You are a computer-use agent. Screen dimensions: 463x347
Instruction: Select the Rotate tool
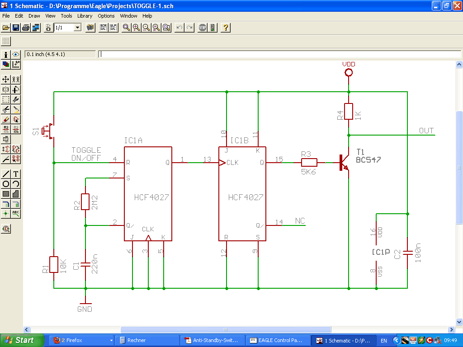click(x=16, y=89)
